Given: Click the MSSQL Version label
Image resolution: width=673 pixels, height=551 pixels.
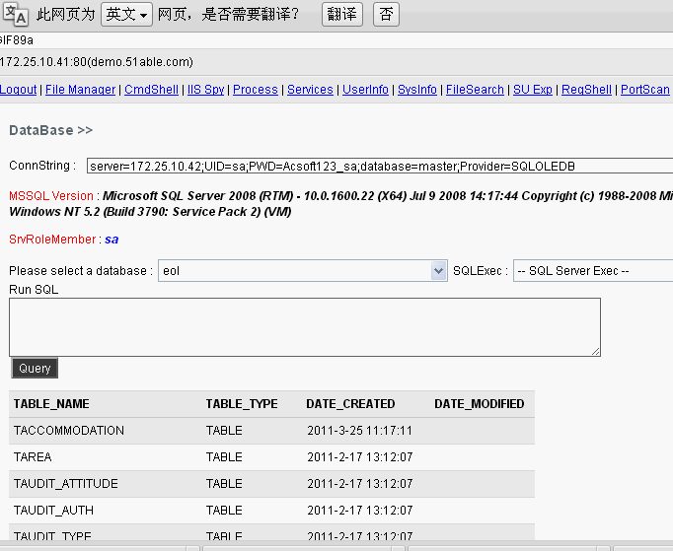Looking at the screenshot, I should pos(51,196).
